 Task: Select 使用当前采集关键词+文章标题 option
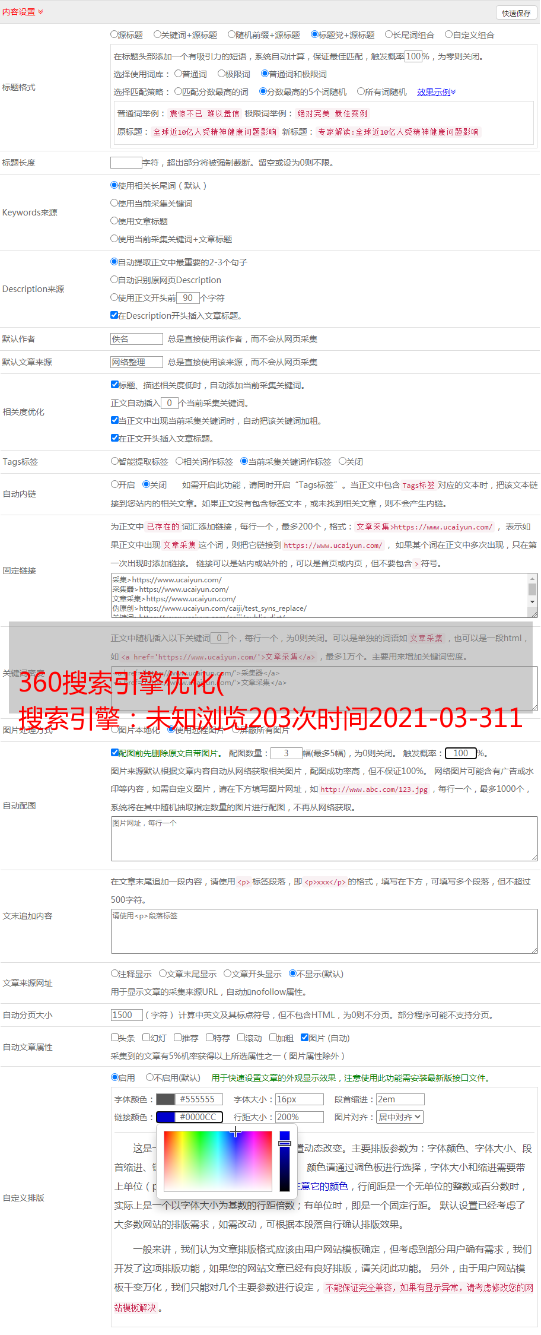pos(114,239)
